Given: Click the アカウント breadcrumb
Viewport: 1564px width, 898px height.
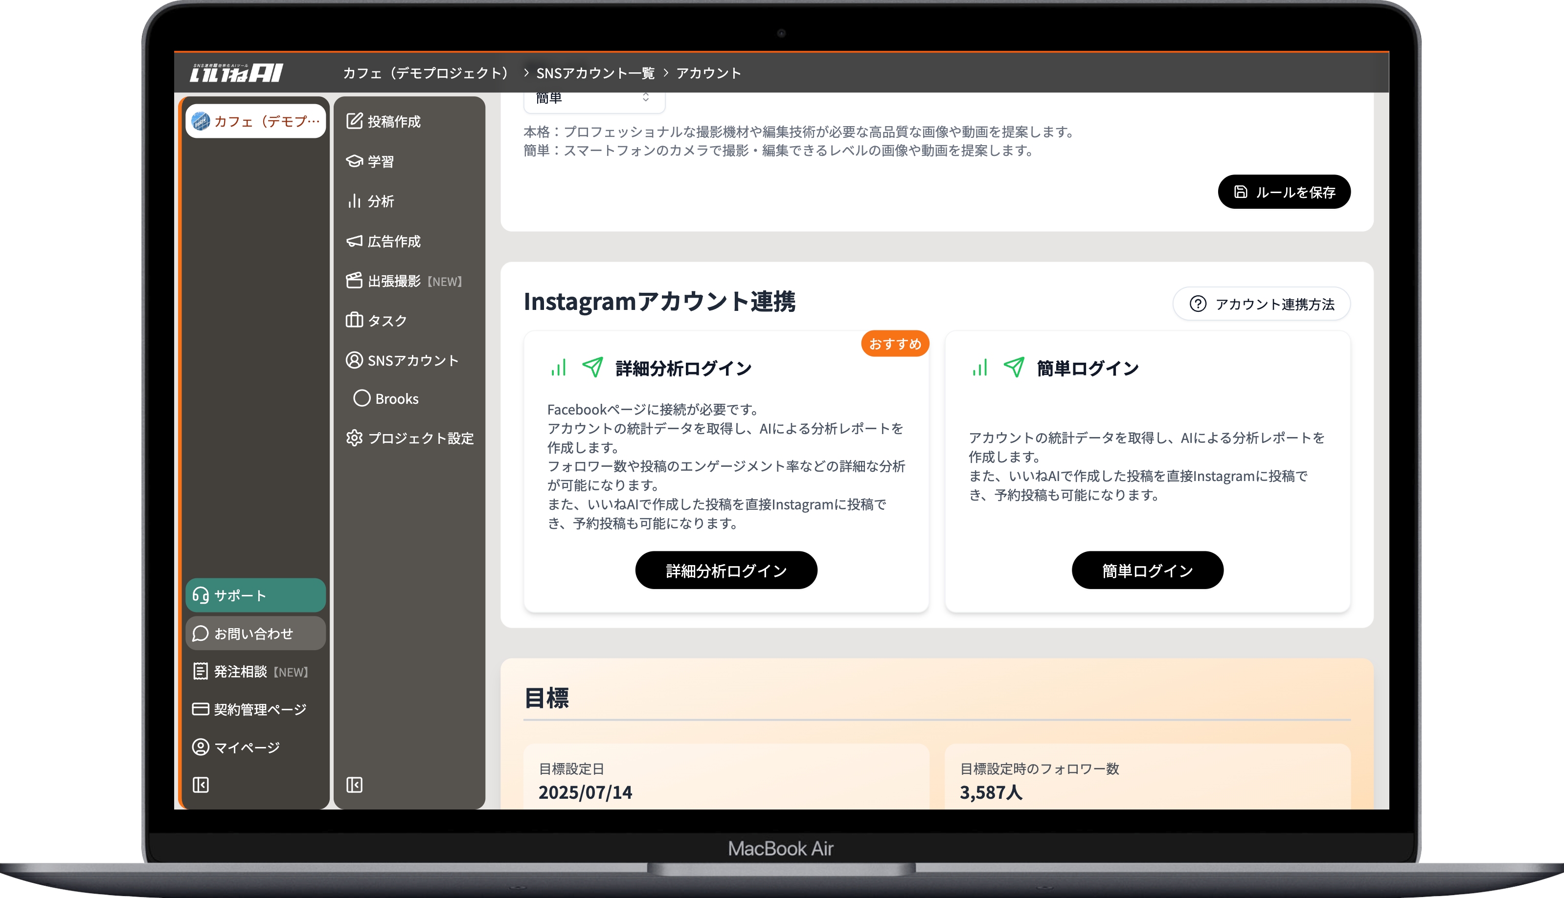Looking at the screenshot, I should pyautogui.click(x=708, y=73).
